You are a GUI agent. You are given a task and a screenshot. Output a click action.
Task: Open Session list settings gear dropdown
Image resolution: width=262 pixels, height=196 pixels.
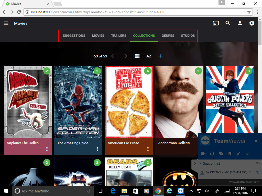tap(258, 163)
